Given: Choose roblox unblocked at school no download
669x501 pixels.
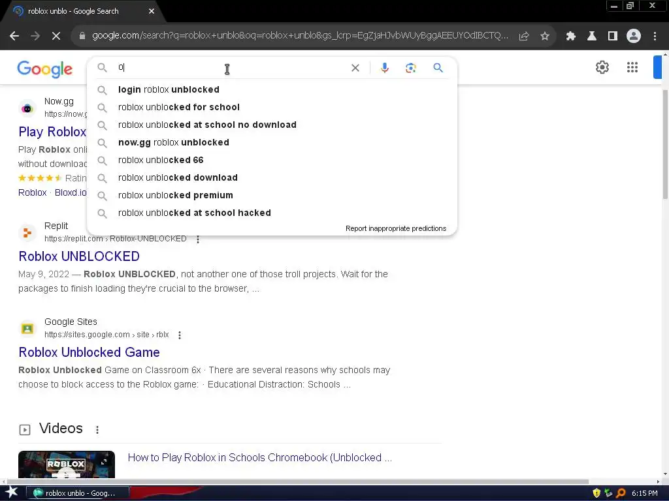Looking at the screenshot, I should (x=272, y=125).
